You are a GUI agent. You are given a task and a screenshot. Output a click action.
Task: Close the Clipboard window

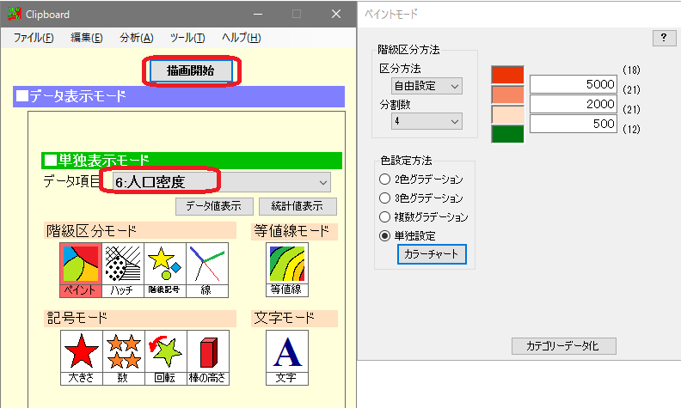tap(336, 14)
